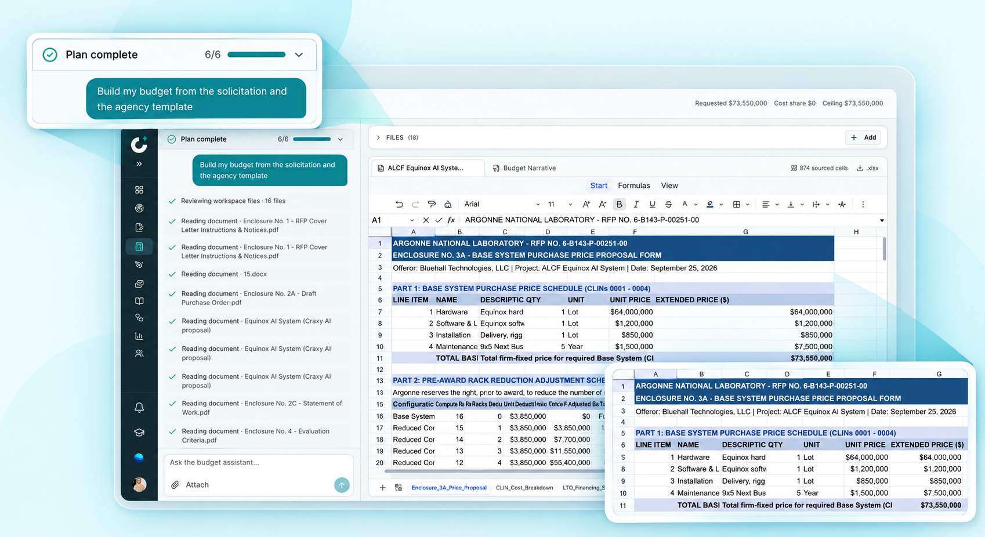Viewport: 985px width, 537px height.
Task: Expand the left sidebar with the double-arrow icon
Action: click(139, 164)
